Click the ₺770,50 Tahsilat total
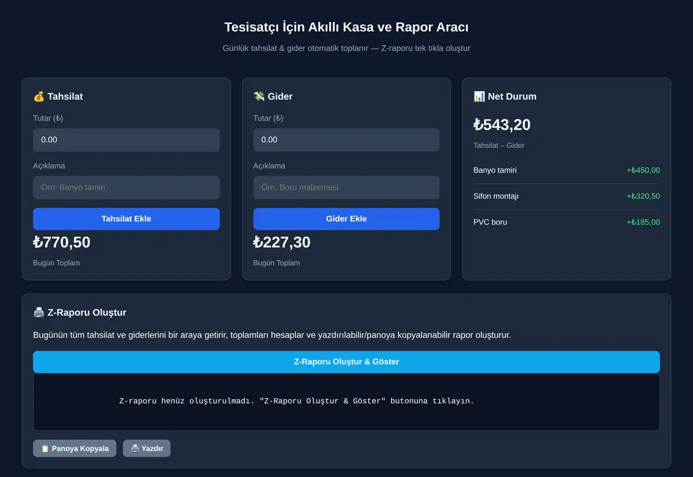This screenshot has width=693, height=477. (62, 242)
